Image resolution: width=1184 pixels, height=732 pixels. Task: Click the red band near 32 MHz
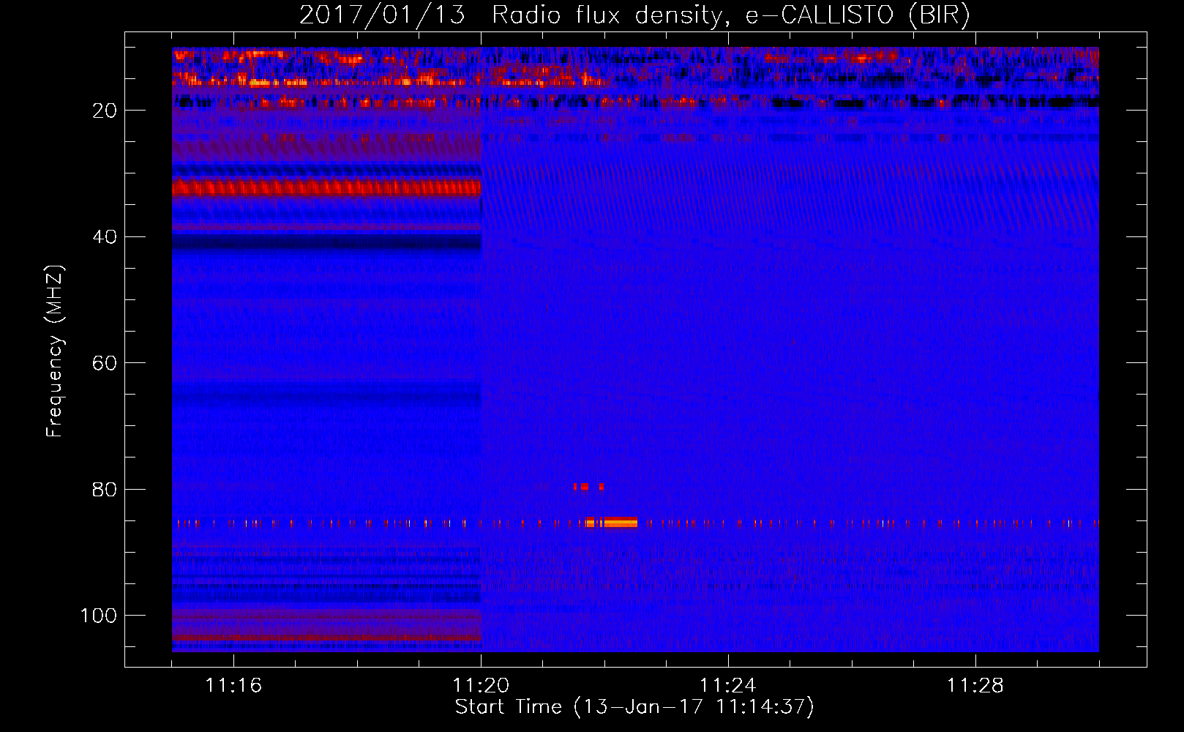click(x=326, y=188)
